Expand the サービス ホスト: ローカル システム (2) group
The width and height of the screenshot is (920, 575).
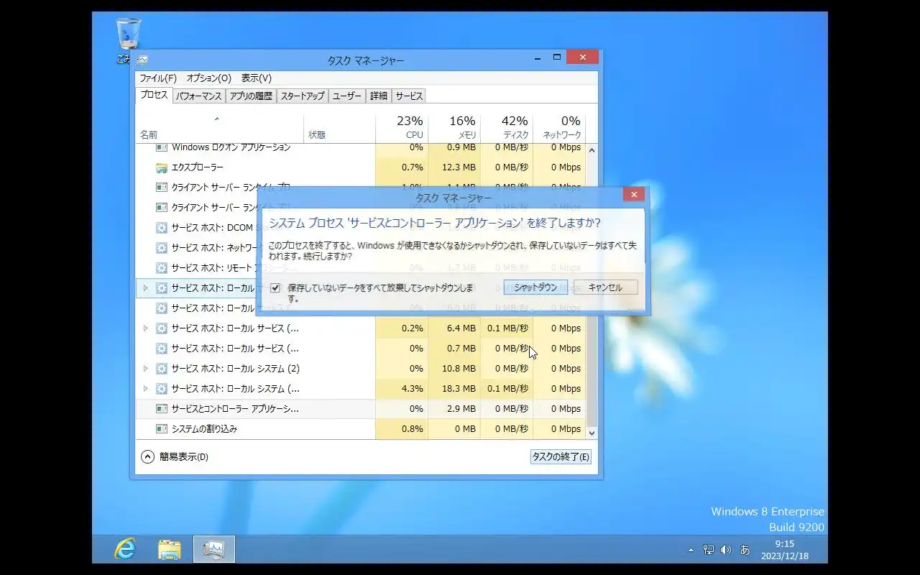click(x=145, y=369)
